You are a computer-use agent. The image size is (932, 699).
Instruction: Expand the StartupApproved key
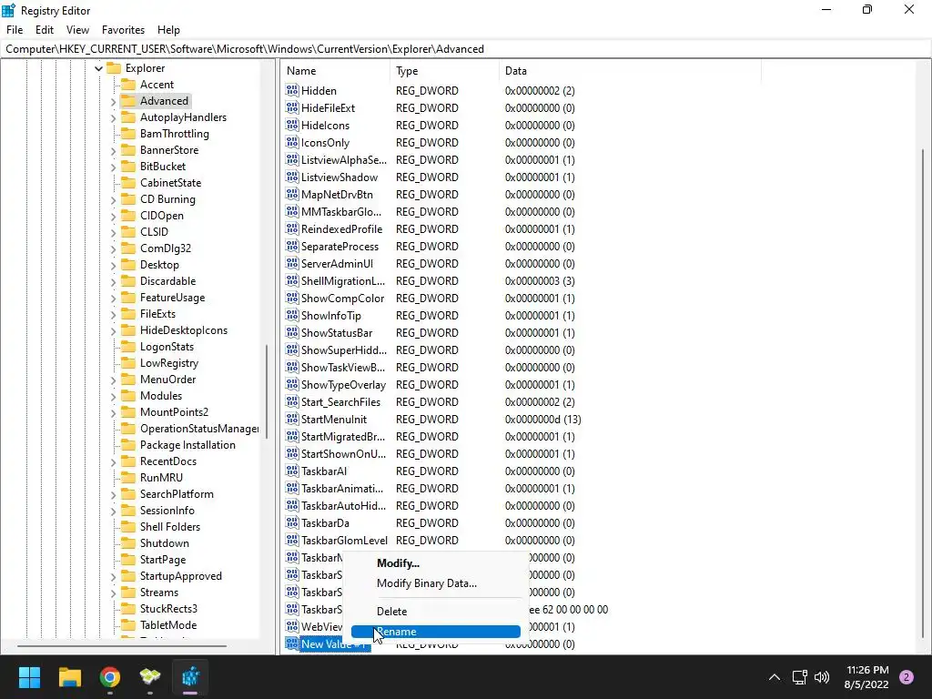[x=113, y=576]
